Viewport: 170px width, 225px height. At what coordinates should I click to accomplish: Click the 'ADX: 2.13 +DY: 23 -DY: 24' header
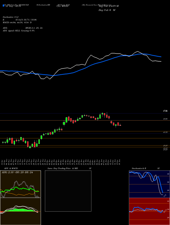17,172
